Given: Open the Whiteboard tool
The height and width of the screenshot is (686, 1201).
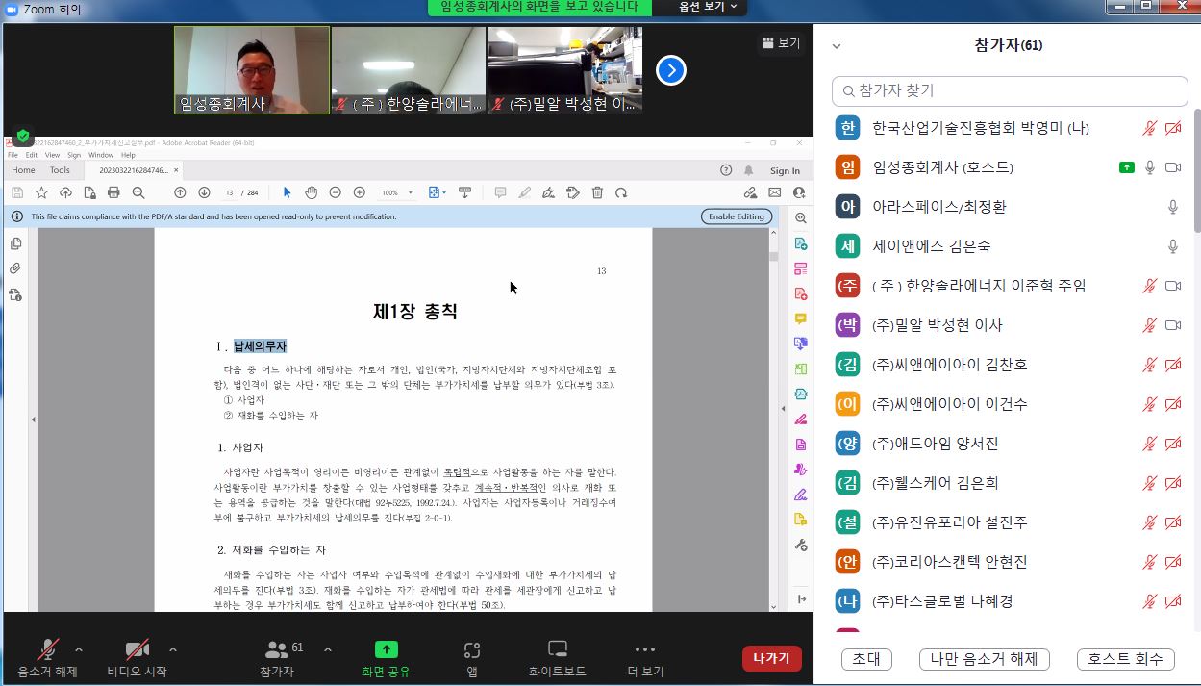Looking at the screenshot, I should [558, 650].
